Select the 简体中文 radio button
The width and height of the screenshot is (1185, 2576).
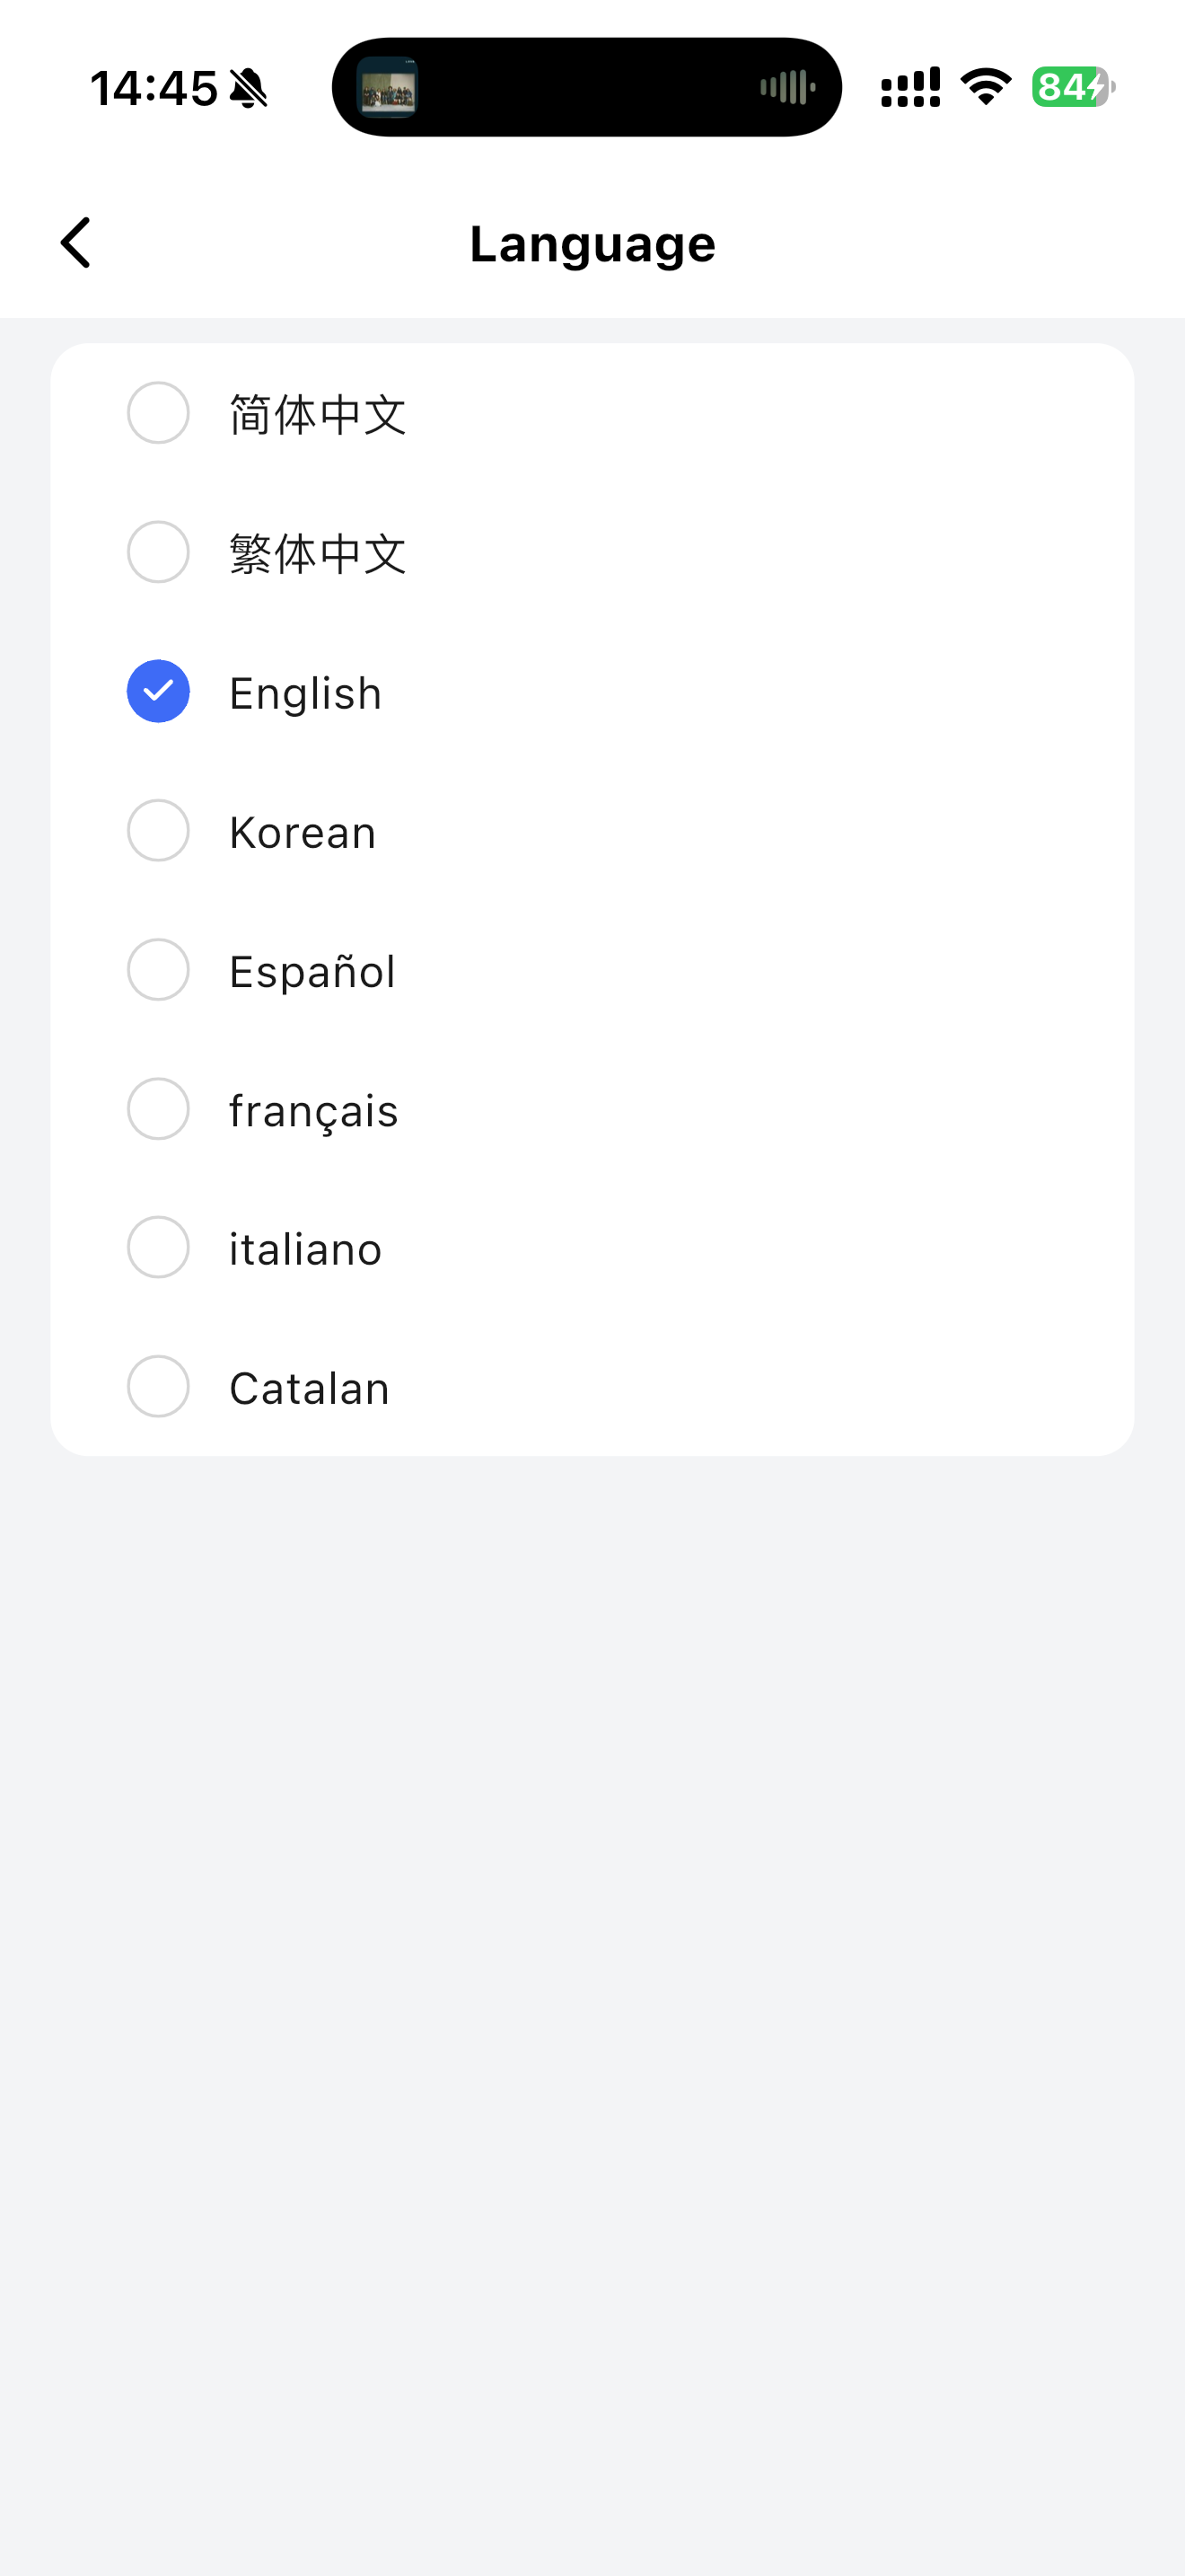click(x=158, y=413)
